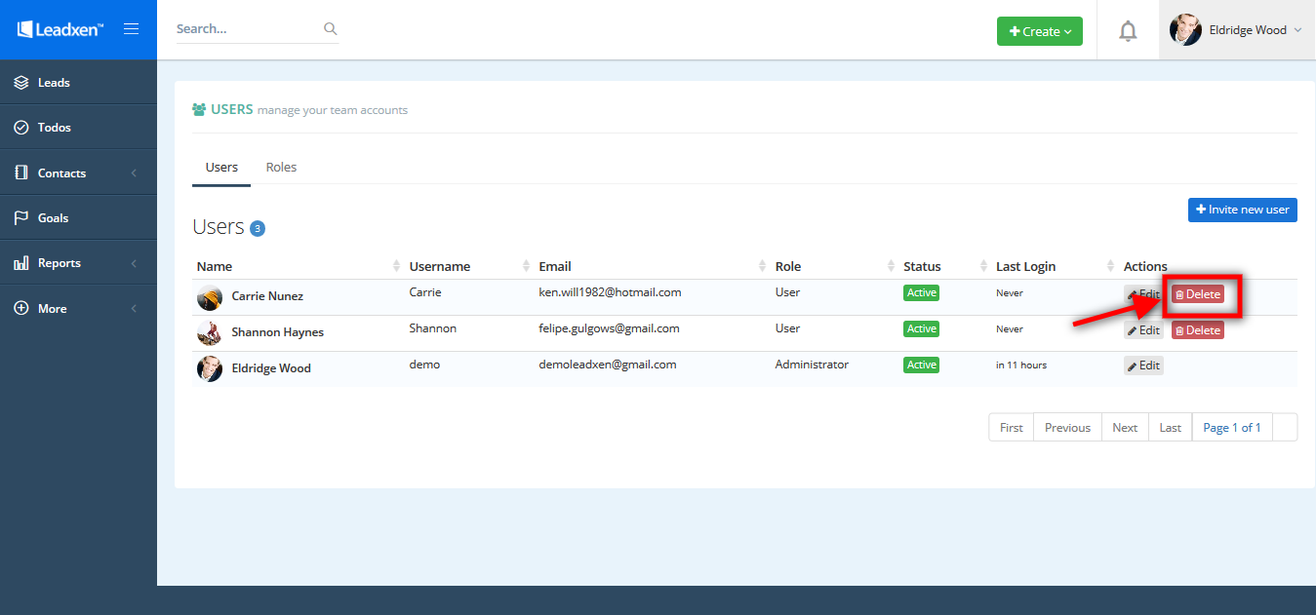The height and width of the screenshot is (615, 1316).
Task: Expand the Contacts submenu chevron
Action: [134, 173]
